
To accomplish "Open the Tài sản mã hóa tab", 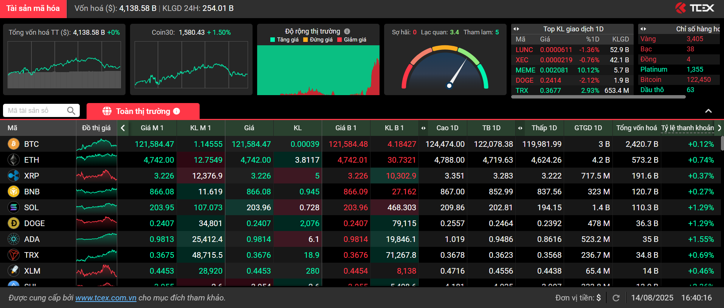I will pyautogui.click(x=33, y=9).
